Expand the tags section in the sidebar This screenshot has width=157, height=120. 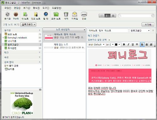click(x=39, y=52)
